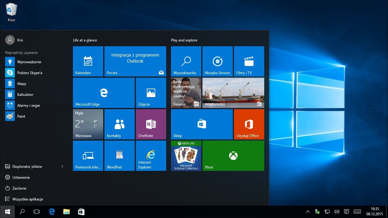The height and width of the screenshot is (218, 388).
Task: Launch the Muzyka Groove tile
Action: 218,61
